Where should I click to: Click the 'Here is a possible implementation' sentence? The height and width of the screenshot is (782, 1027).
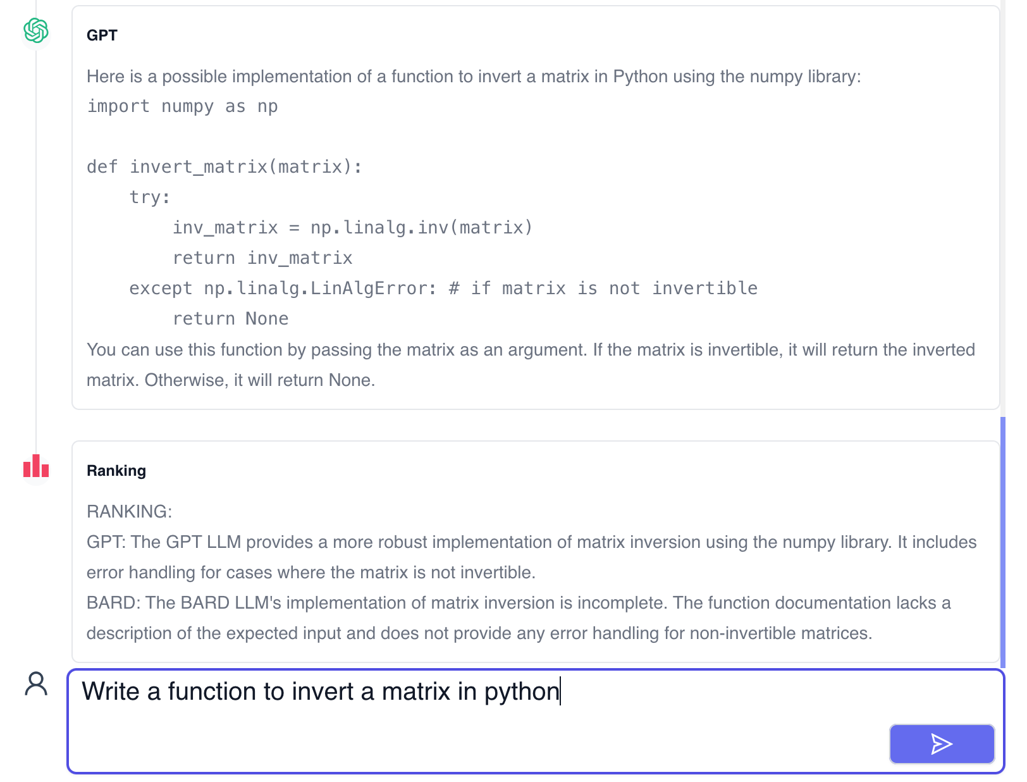coord(474,77)
